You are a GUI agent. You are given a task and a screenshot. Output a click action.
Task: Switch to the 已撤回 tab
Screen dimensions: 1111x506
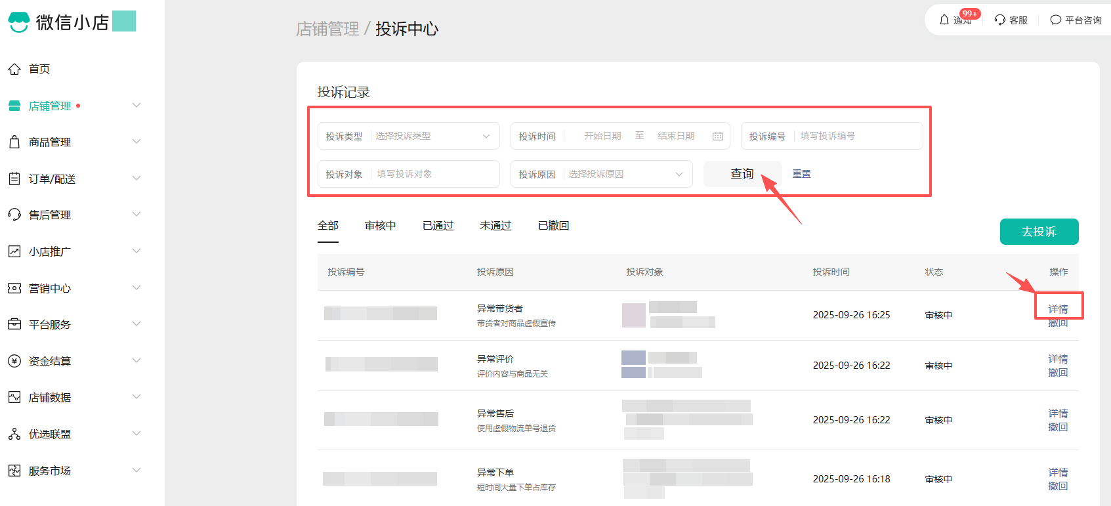[x=553, y=226]
